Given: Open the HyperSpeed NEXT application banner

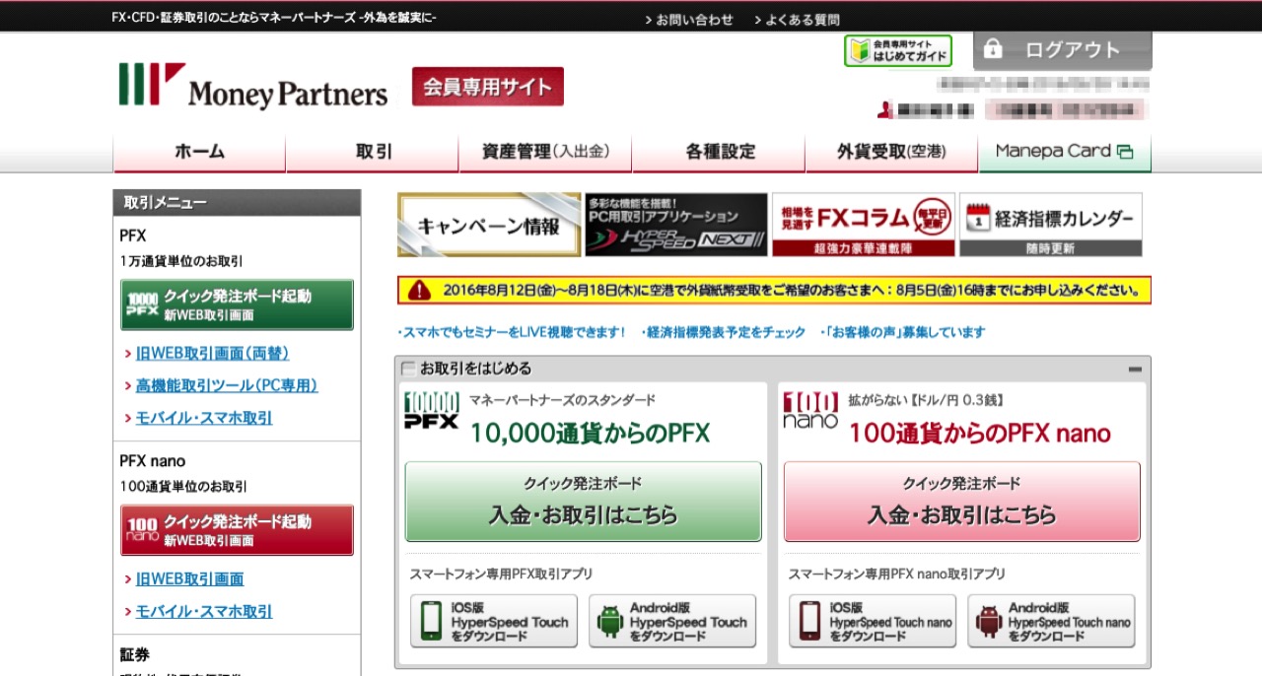Looking at the screenshot, I should [676, 225].
